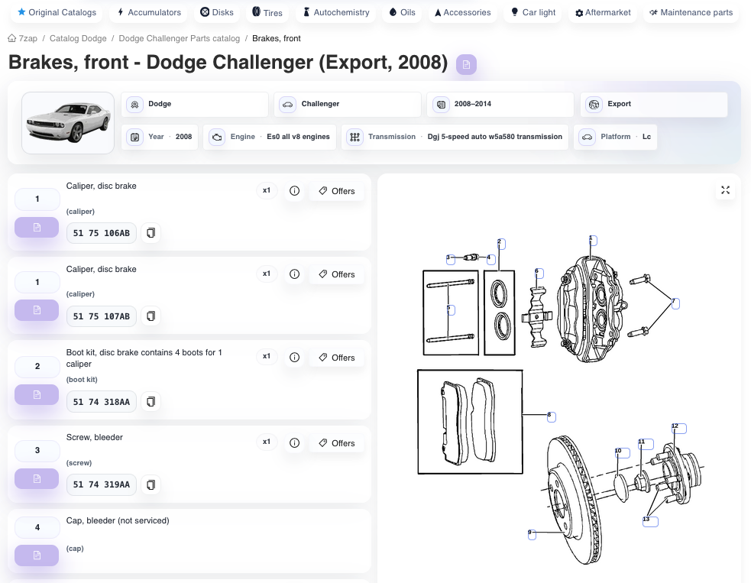Show info for Boot kit part
The height and width of the screenshot is (583, 751).
[x=294, y=357]
